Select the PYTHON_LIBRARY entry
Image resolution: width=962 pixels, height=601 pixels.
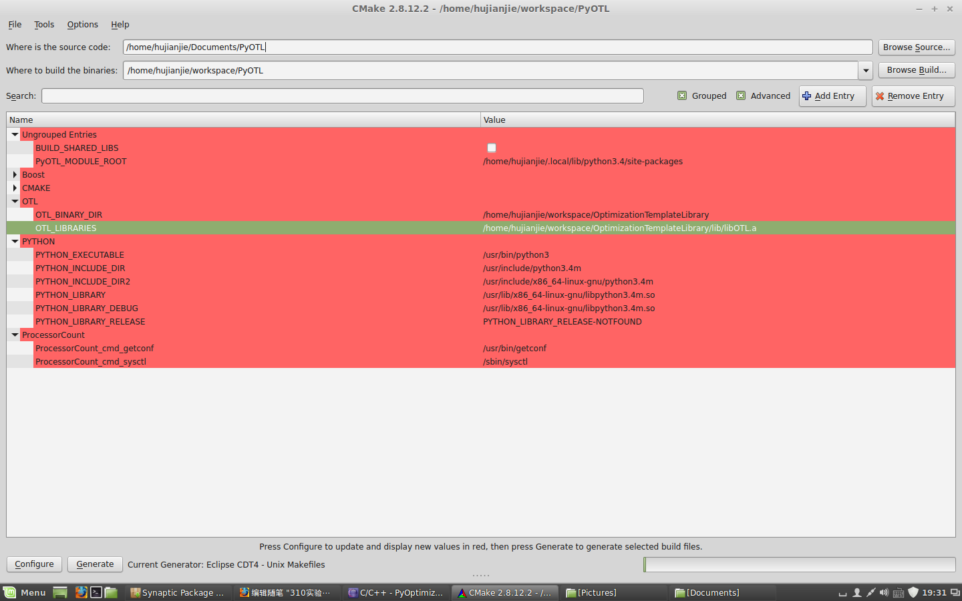(x=70, y=294)
